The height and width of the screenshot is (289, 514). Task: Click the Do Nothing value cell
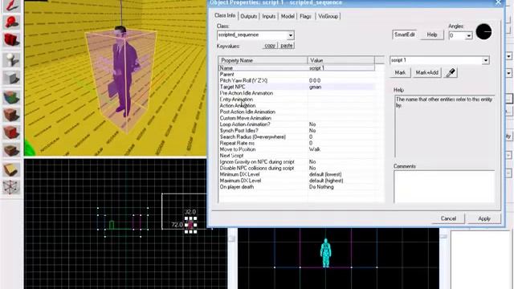click(341, 187)
